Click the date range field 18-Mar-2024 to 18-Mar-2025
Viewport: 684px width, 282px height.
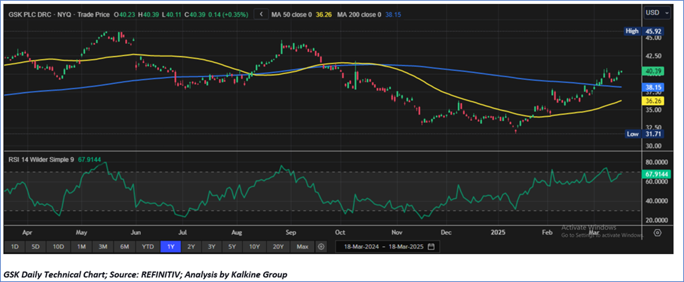(384, 247)
